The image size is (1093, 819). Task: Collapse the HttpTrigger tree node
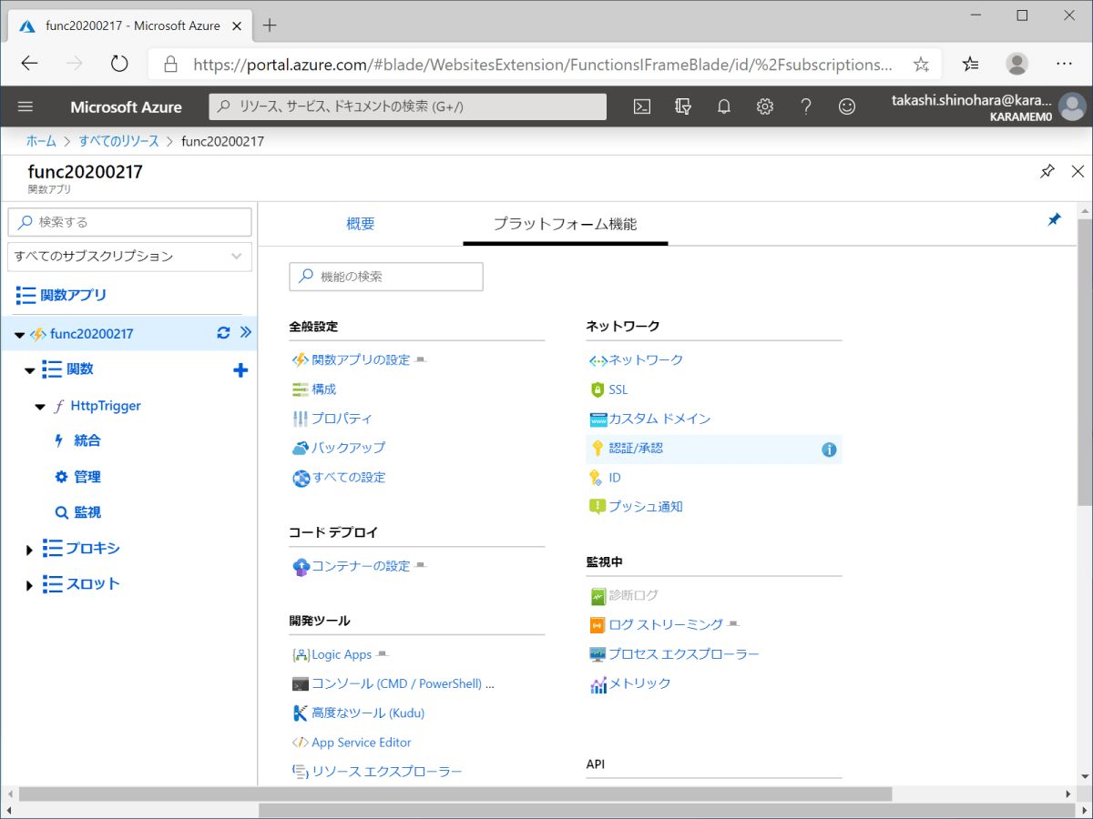pyautogui.click(x=40, y=407)
